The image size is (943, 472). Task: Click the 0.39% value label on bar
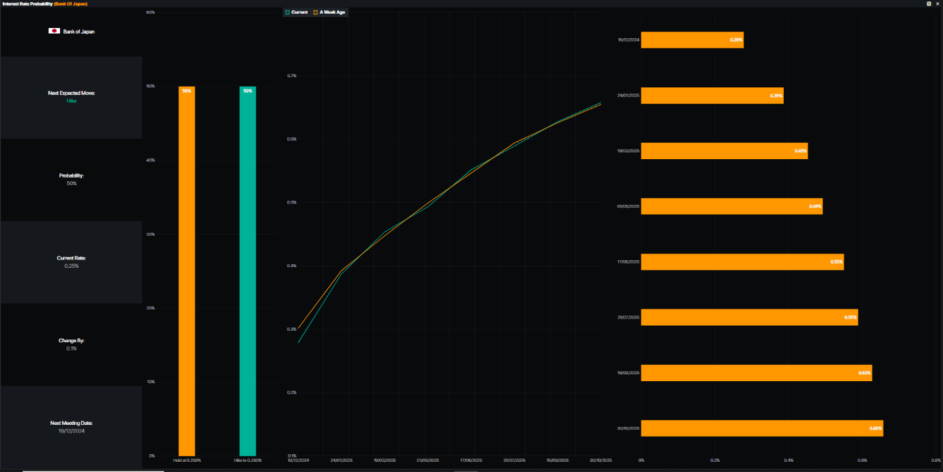(775, 96)
